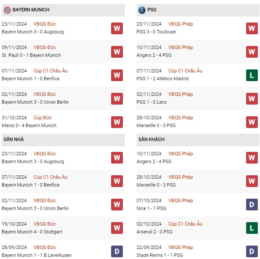Select the SÂN KHÁCH section header

[198, 140]
